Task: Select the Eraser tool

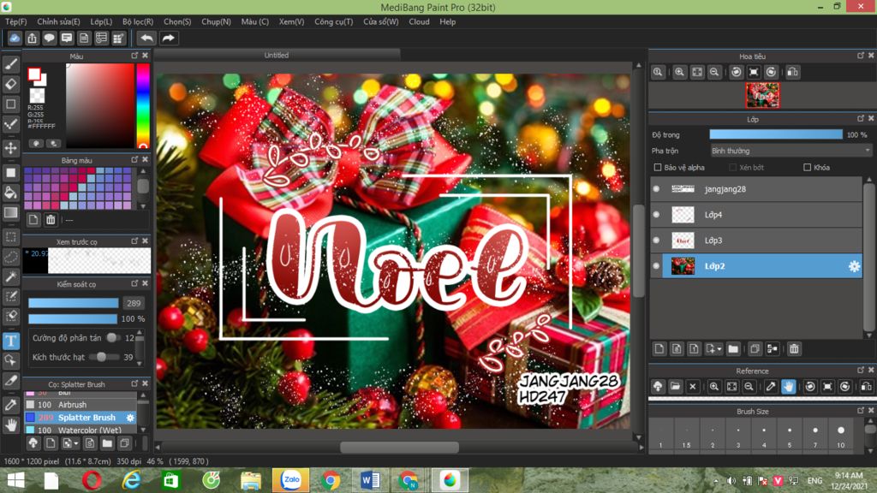Action: pos(10,84)
